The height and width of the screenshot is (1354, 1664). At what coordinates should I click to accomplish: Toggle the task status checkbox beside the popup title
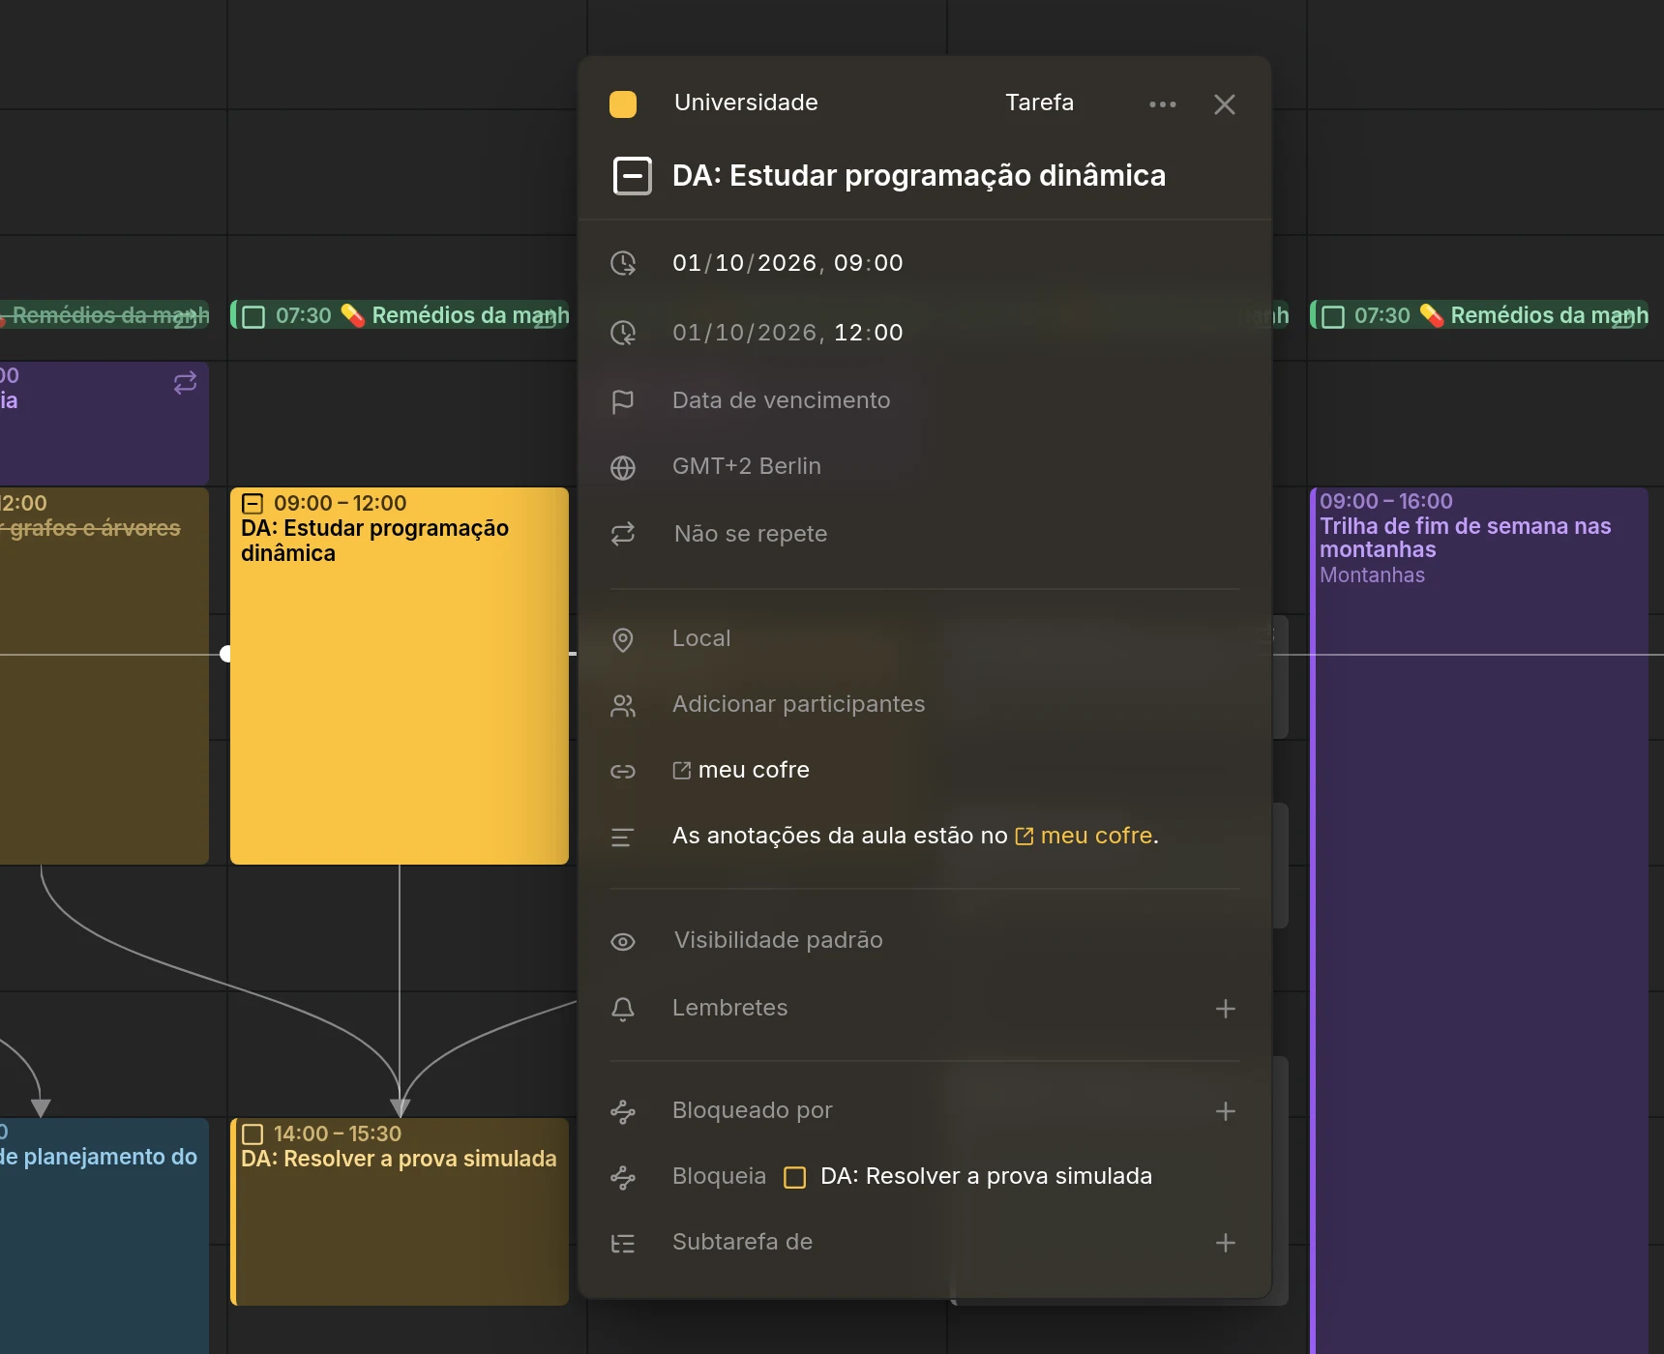coord(633,176)
